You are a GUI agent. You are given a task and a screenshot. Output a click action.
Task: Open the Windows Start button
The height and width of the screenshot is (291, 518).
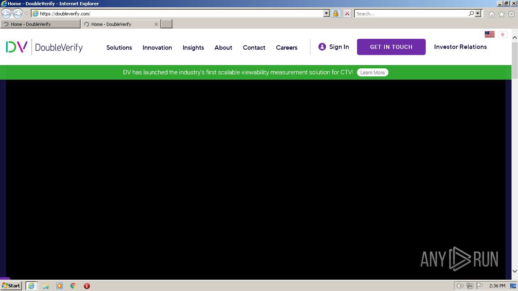11,285
